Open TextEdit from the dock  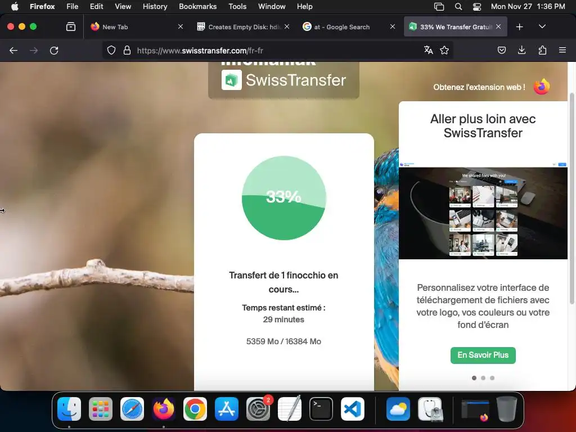(x=290, y=409)
